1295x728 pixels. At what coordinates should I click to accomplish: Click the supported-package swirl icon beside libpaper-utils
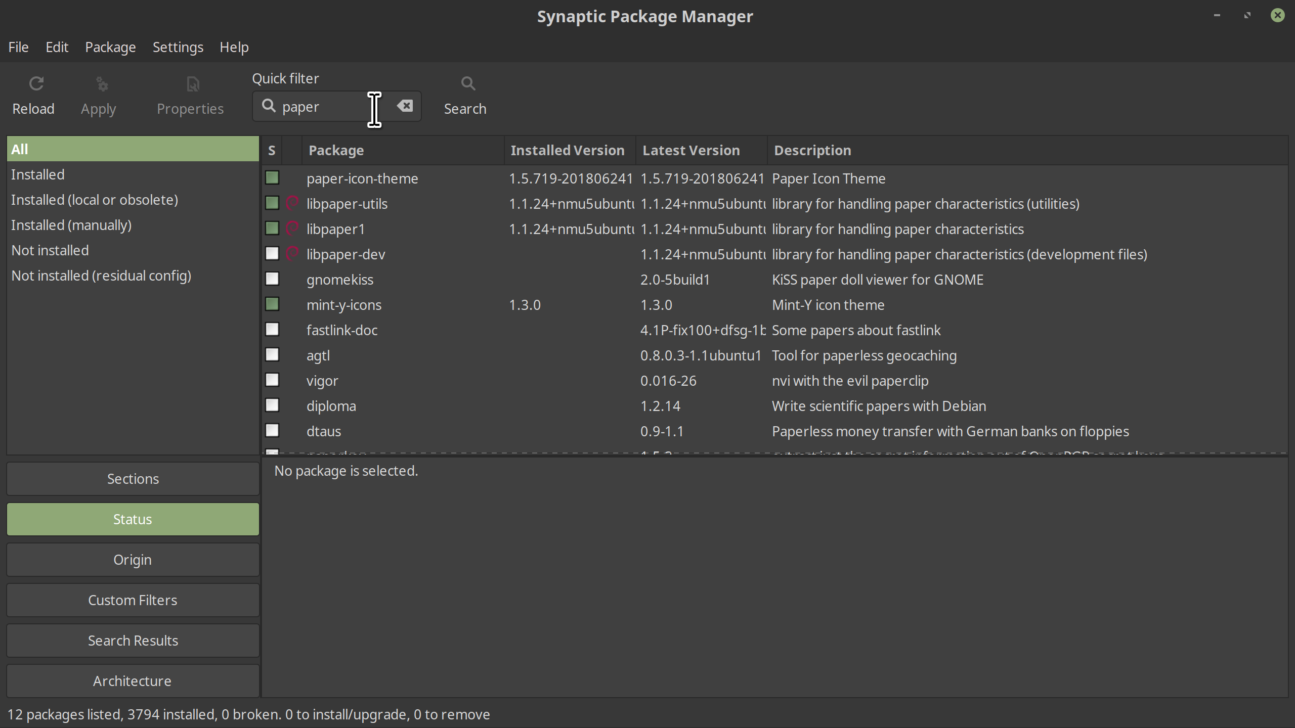pos(292,203)
